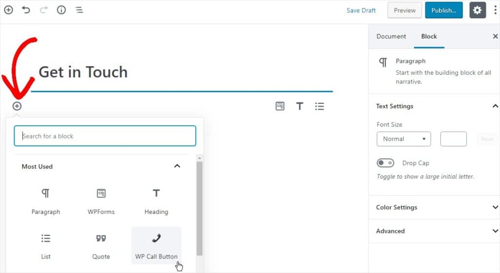Viewport: 500px width, 273px height.
Task: Insert a WPForms block from inserter
Action: (101, 200)
